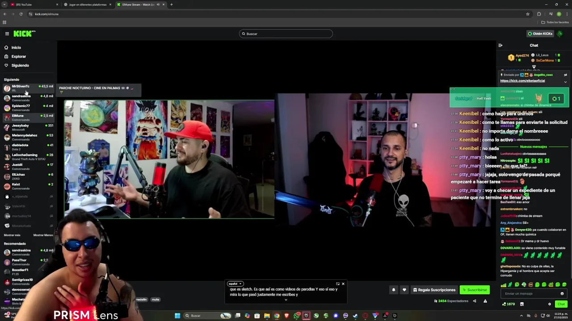Open Explorar in sidebar
The height and width of the screenshot is (321, 572).
click(18, 57)
